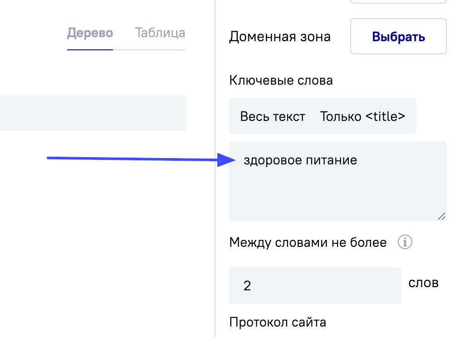Click the "Ключевые слова" heading
455x337 pixels.
coord(281,80)
